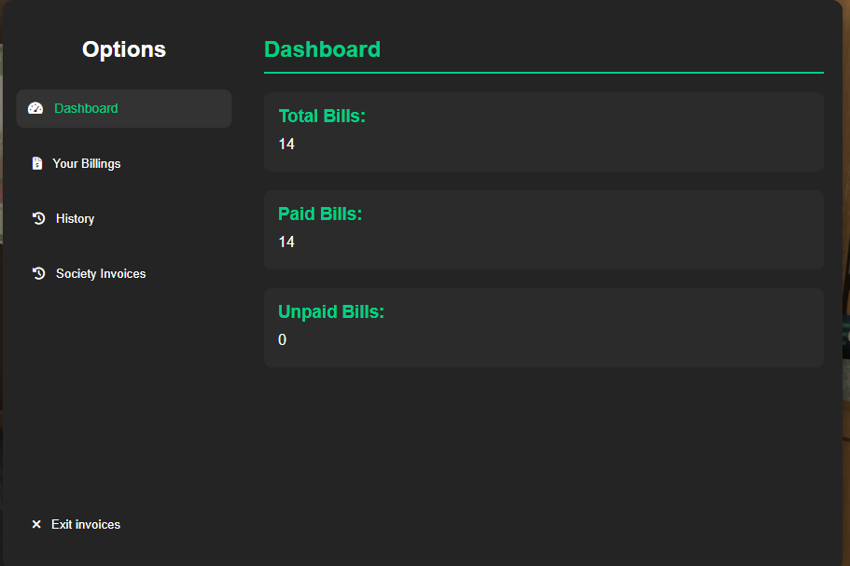
Task: Click the Your Billings document icon
Action: (36, 164)
